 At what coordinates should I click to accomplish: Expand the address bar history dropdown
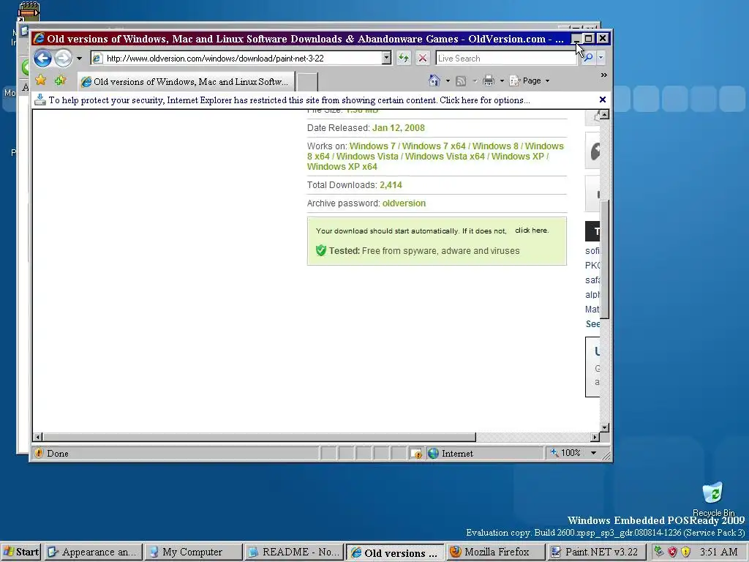click(386, 59)
